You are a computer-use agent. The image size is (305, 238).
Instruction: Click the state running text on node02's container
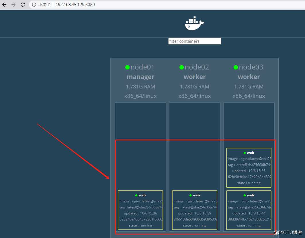click(x=194, y=225)
